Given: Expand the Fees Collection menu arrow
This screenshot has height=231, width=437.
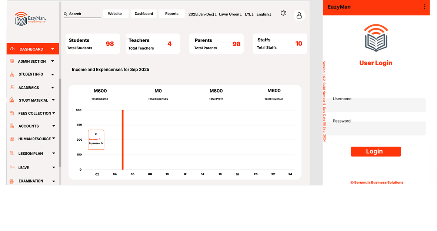Looking at the screenshot, I should click(54, 113).
